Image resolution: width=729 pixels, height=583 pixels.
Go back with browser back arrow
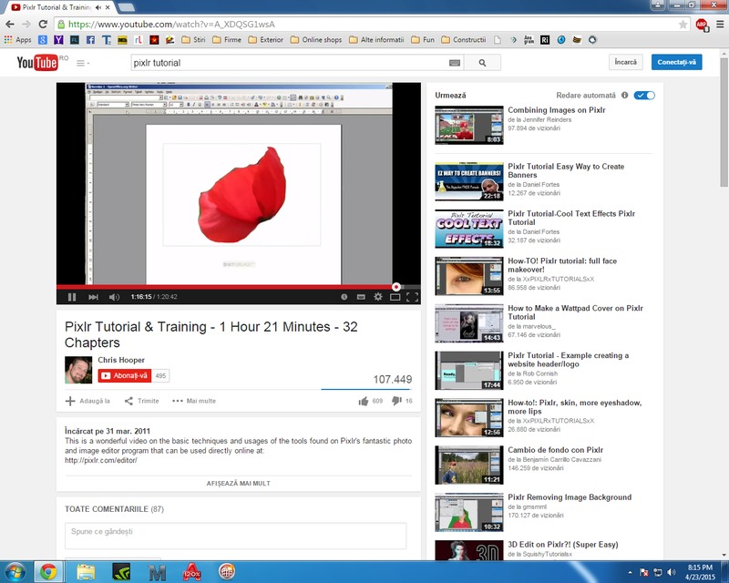pyautogui.click(x=10, y=25)
